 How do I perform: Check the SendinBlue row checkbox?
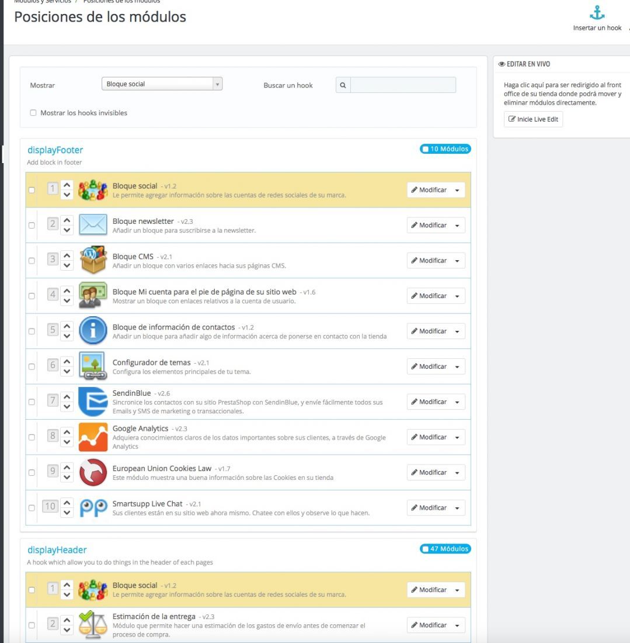[x=32, y=402]
